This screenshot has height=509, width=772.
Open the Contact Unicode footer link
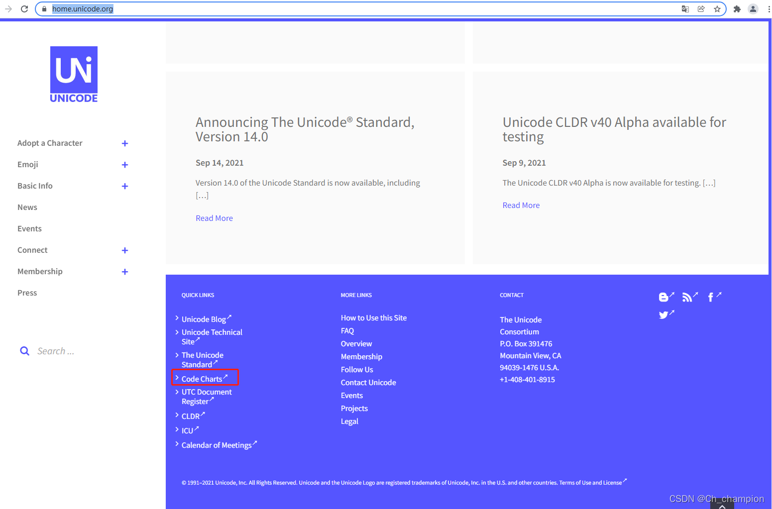pyautogui.click(x=368, y=383)
